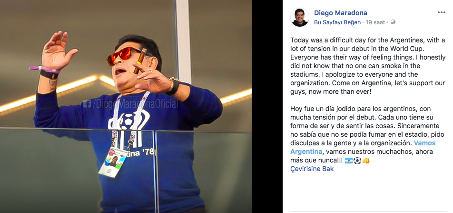Click the English paragraph of the post
Screen dimensions: 453x213
[x=368, y=66]
